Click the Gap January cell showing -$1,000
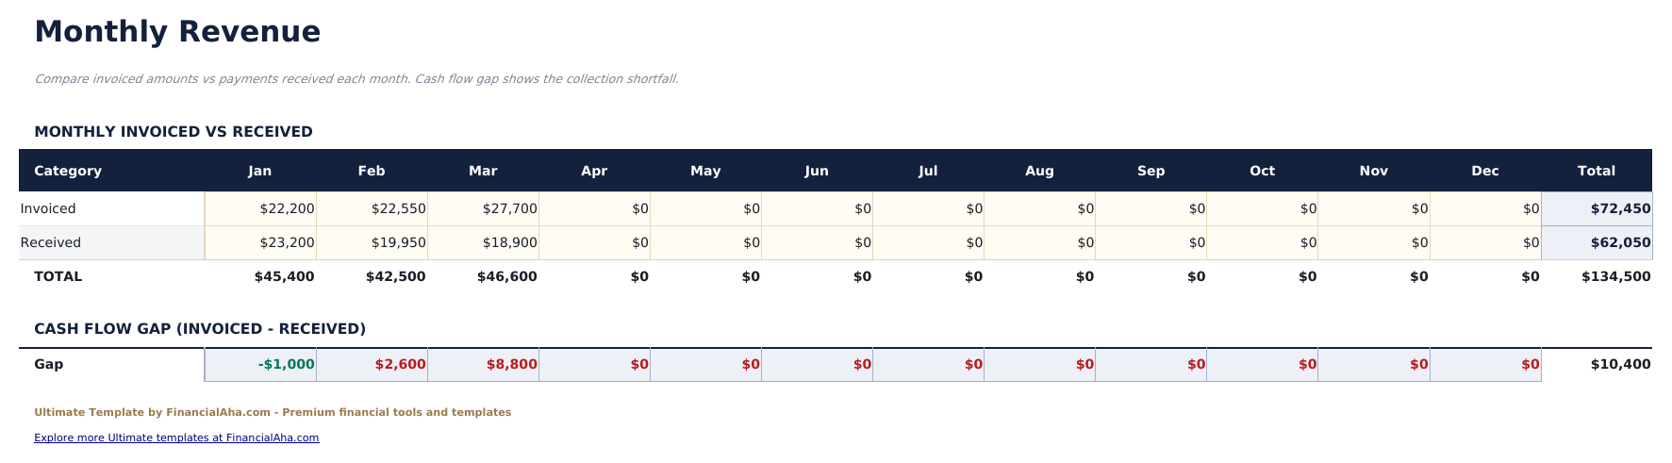This screenshot has width=1672, height=463. (260, 364)
